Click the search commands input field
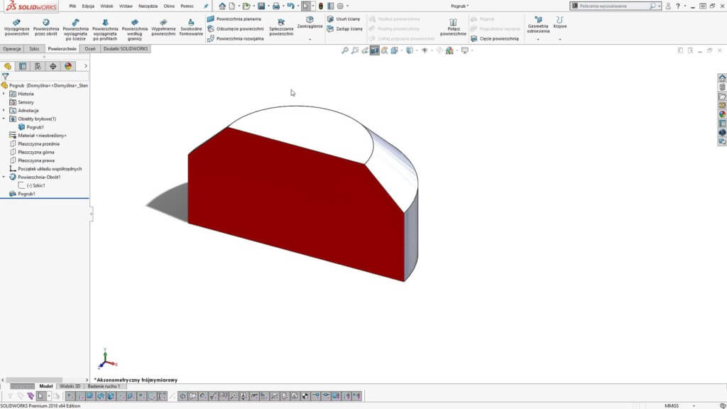This screenshot has height=409, width=727. tap(612, 6)
